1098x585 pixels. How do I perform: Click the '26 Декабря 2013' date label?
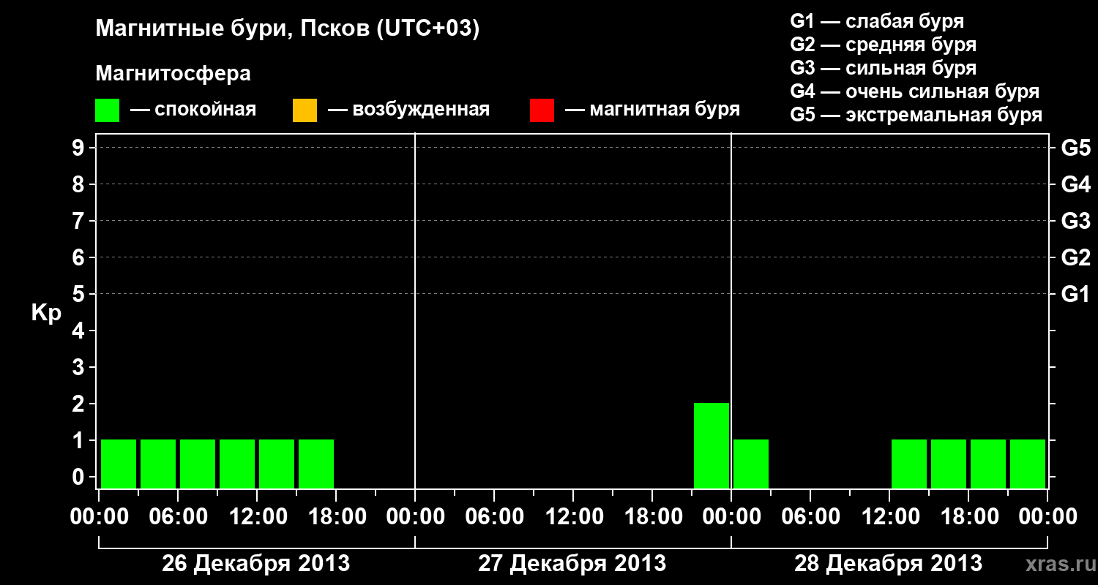tap(255, 564)
